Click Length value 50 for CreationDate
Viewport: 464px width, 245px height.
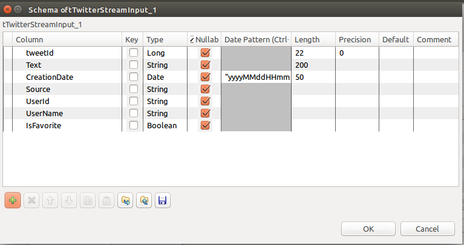pos(313,77)
